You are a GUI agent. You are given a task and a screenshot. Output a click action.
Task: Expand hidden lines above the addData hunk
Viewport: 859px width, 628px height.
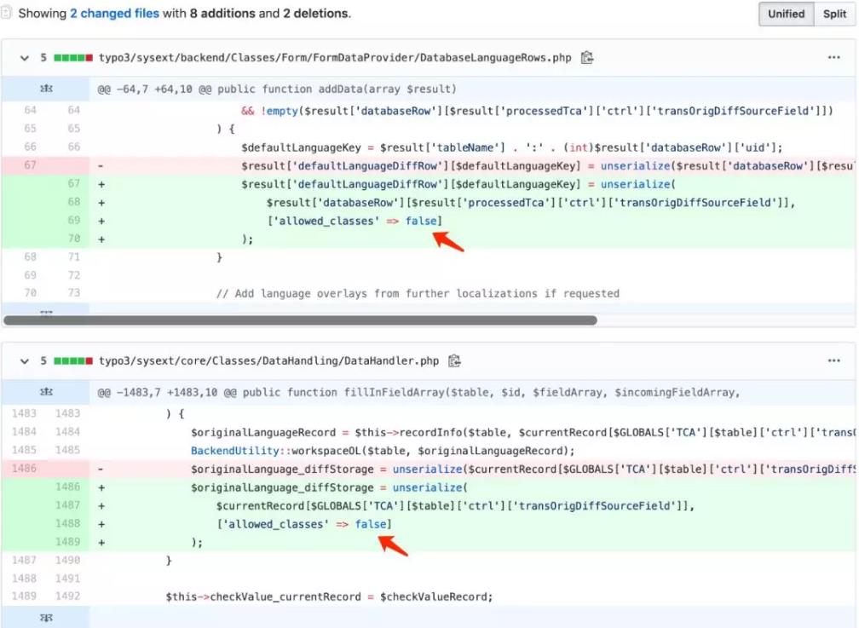(x=46, y=88)
